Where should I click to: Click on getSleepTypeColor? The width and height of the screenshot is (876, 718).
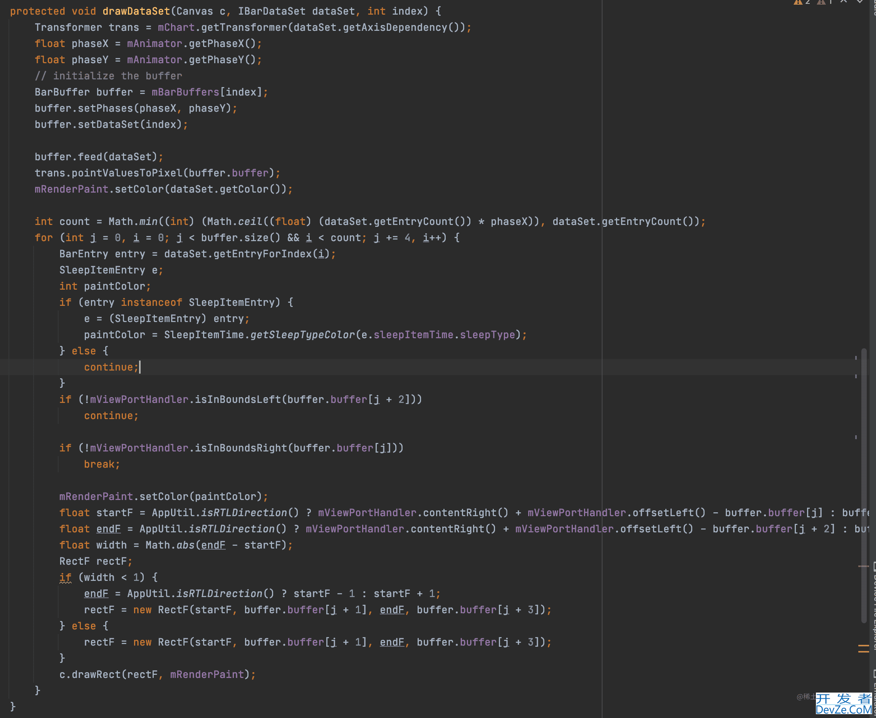[303, 335]
